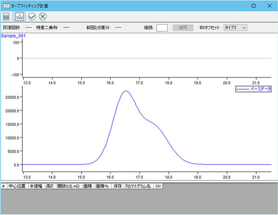Screen dimensions: 278x215
Task: Select the 高さ column header
Action: click(x=50, y=186)
